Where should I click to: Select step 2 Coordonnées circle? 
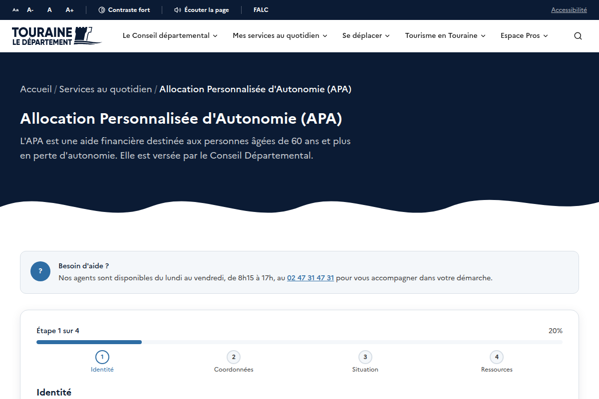[234, 357]
